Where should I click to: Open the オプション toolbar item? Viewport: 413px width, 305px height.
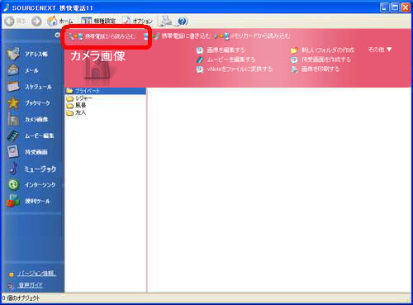click(x=137, y=21)
